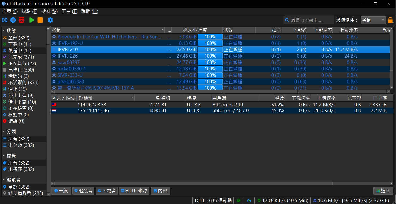Screen dimensions: 396x204
Task: Click the add torrent link chain icon
Action: pyautogui.click(x=5, y=20)
